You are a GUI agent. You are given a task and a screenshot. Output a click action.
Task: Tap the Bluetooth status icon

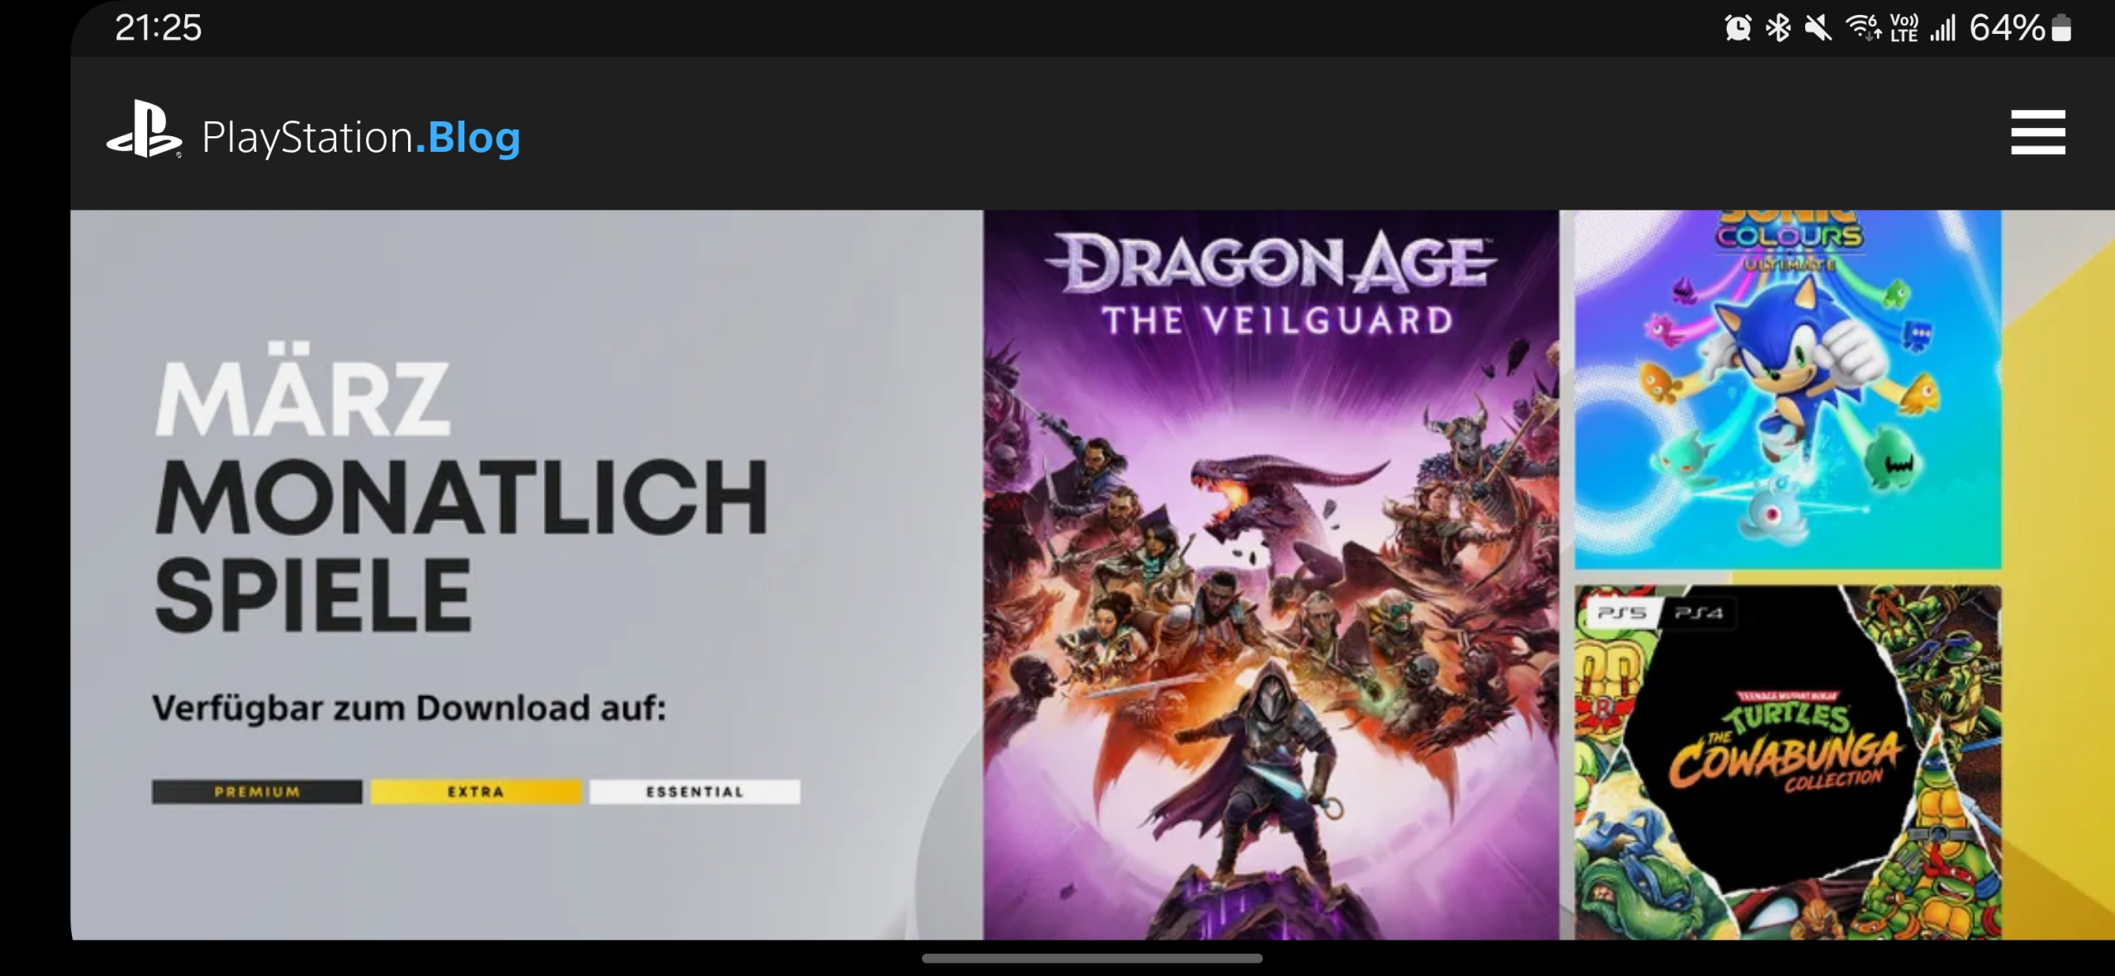[x=1778, y=28]
